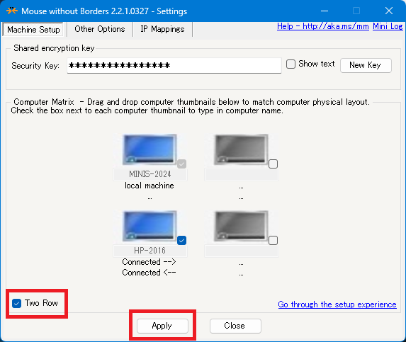Toggle the checkbox beside MINIS-2024 thumbnail
406x342 pixels.
pos(181,164)
